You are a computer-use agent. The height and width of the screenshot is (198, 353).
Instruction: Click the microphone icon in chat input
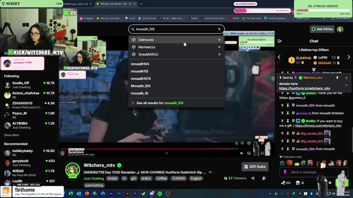(x=285, y=172)
